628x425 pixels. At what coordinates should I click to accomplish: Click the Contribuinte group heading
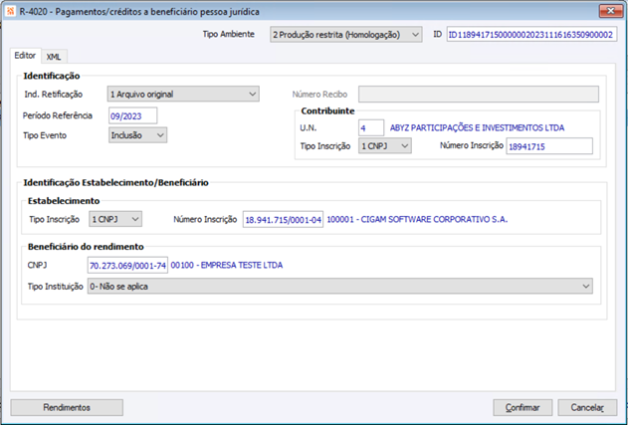(x=327, y=111)
